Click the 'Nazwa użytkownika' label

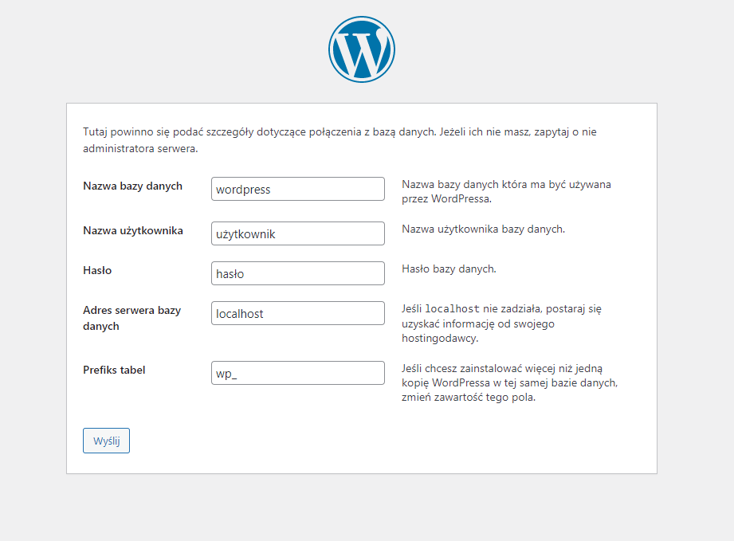[132, 230]
